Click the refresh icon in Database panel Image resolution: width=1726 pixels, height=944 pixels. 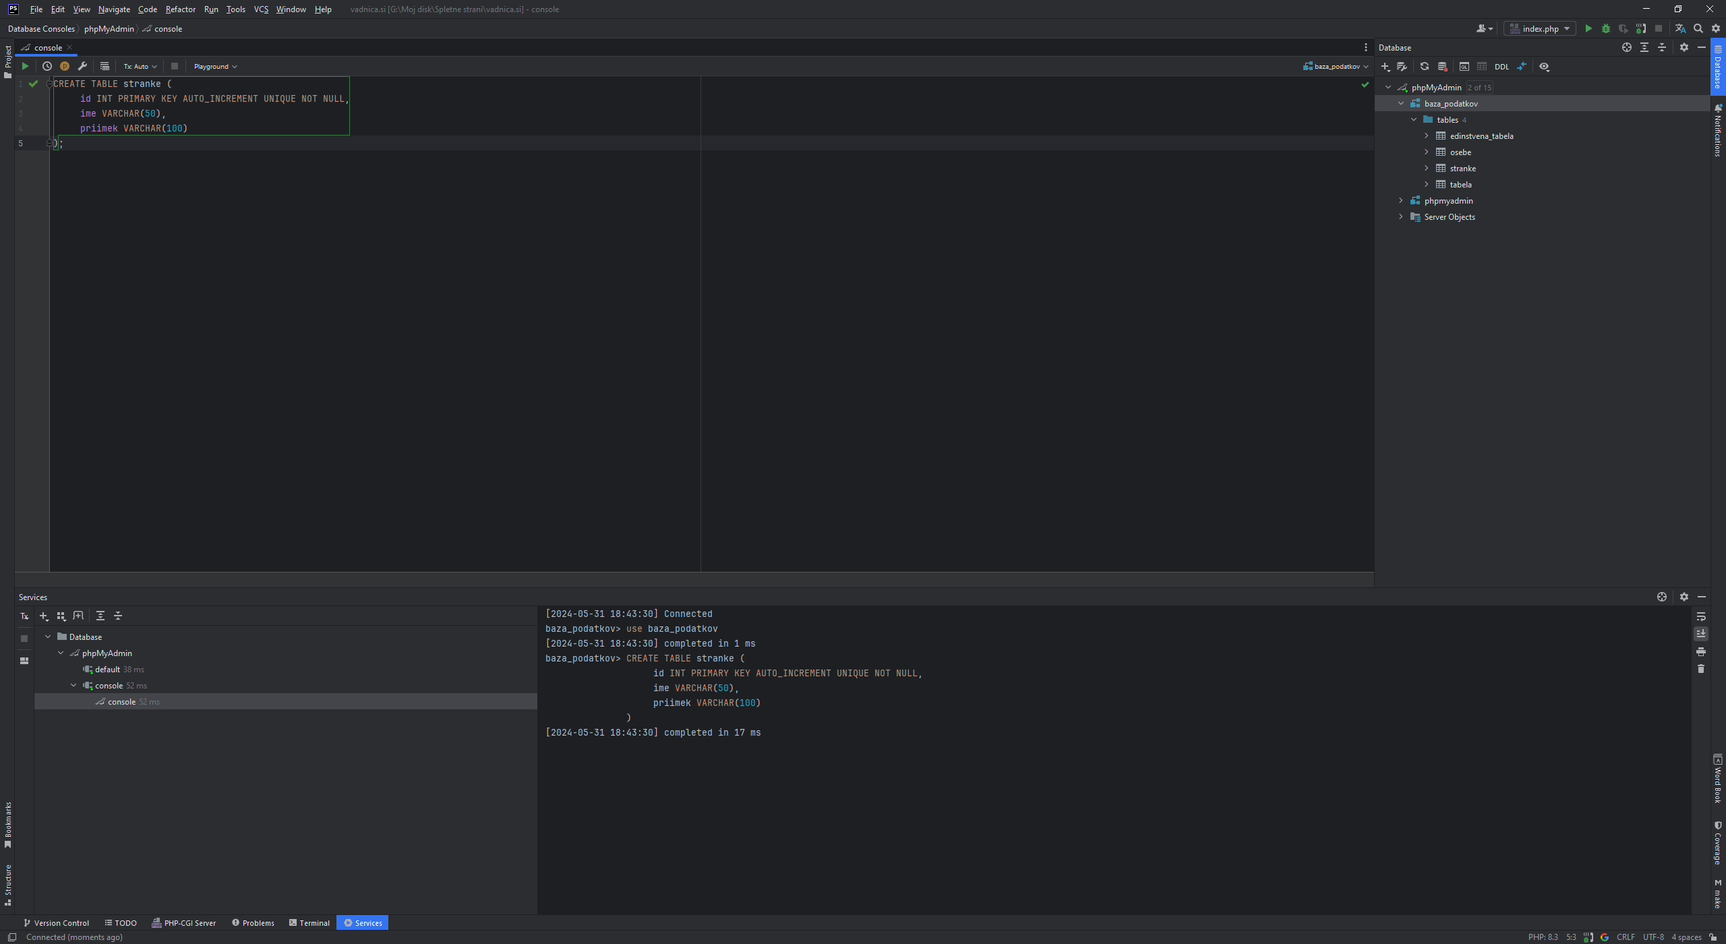click(x=1424, y=66)
